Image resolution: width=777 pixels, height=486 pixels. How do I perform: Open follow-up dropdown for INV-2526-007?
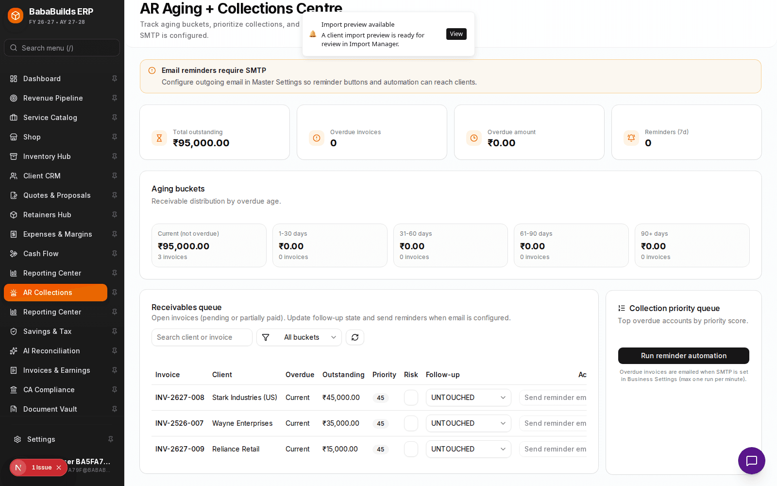pyautogui.click(x=469, y=423)
